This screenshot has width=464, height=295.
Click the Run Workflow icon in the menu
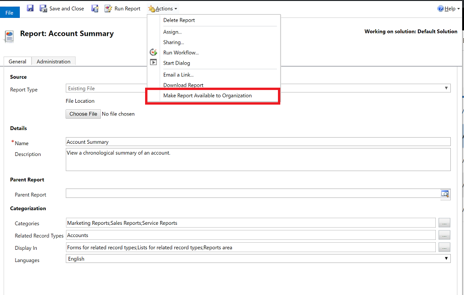click(x=153, y=52)
